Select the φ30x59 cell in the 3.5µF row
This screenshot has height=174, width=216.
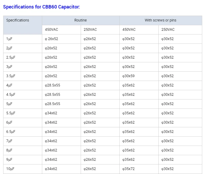click(x=128, y=76)
